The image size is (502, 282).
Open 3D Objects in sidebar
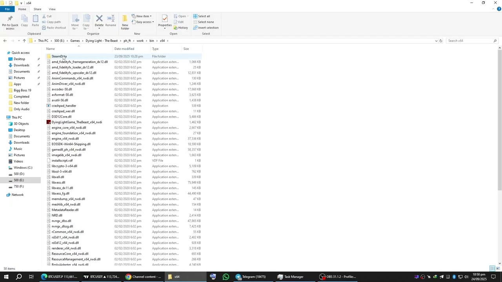click(x=21, y=124)
